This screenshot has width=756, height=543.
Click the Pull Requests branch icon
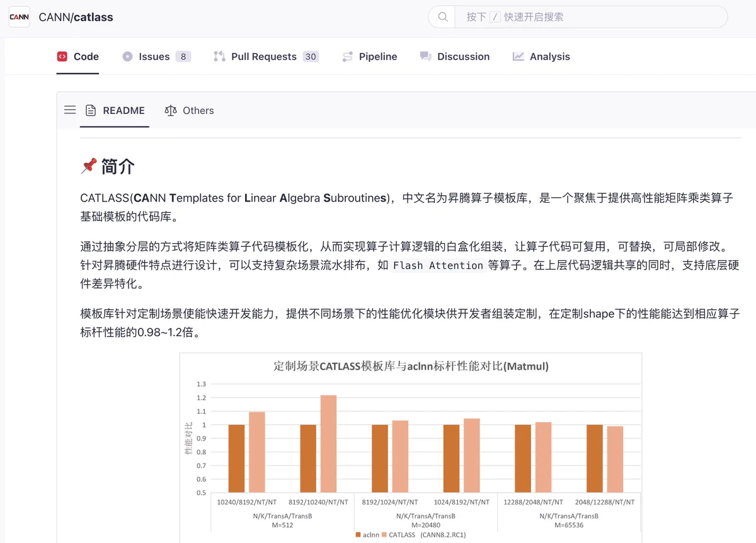219,57
